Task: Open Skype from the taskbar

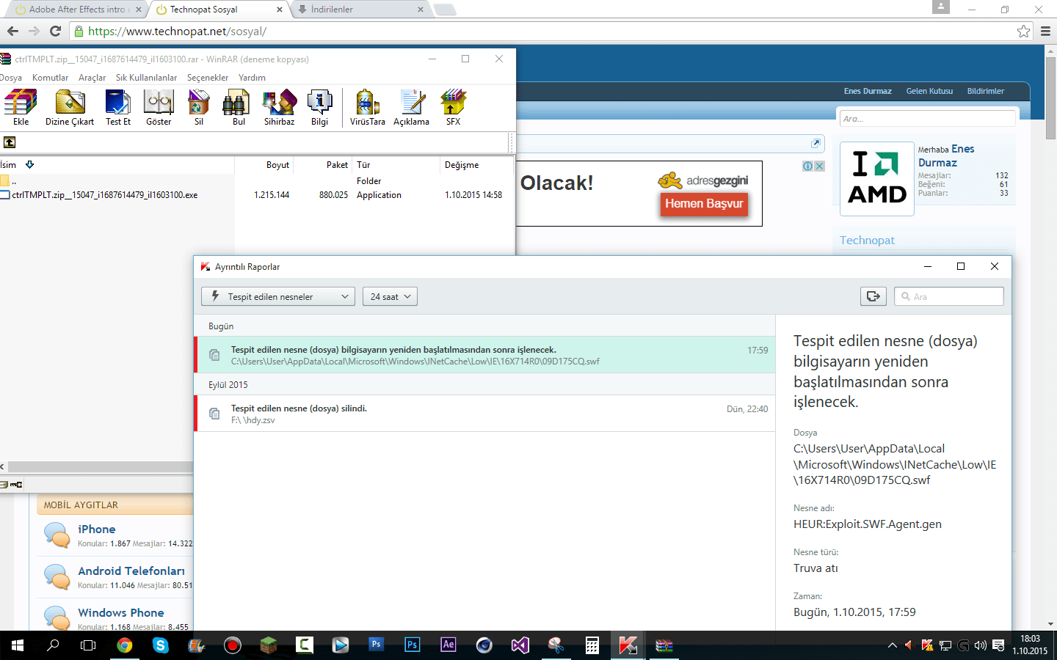Action: (x=161, y=645)
